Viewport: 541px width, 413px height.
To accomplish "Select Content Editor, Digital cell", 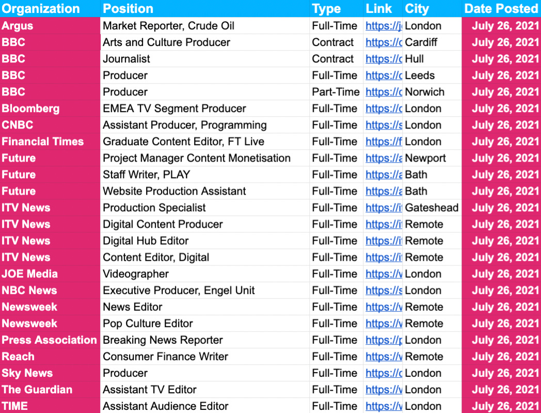I will [205, 258].
